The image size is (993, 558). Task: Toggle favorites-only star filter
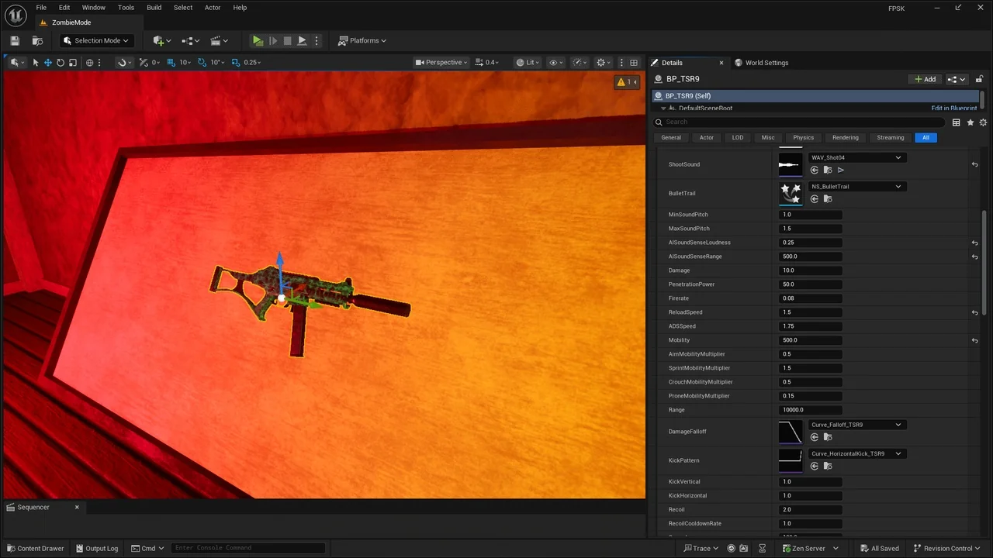pyautogui.click(x=970, y=122)
